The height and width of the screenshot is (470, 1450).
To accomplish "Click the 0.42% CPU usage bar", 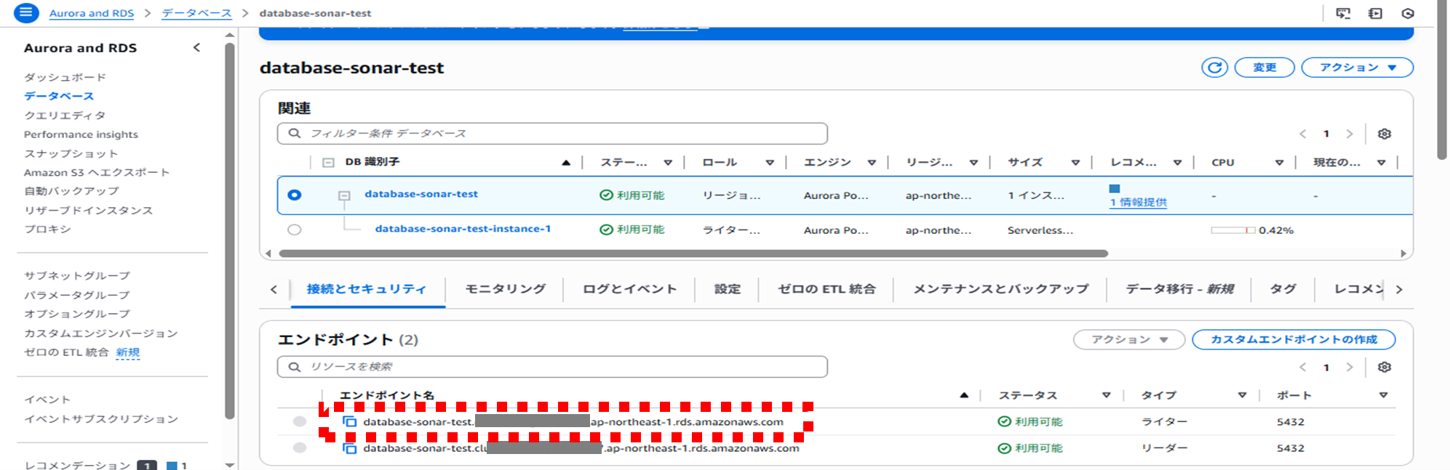I will (x=1233, y=230).
